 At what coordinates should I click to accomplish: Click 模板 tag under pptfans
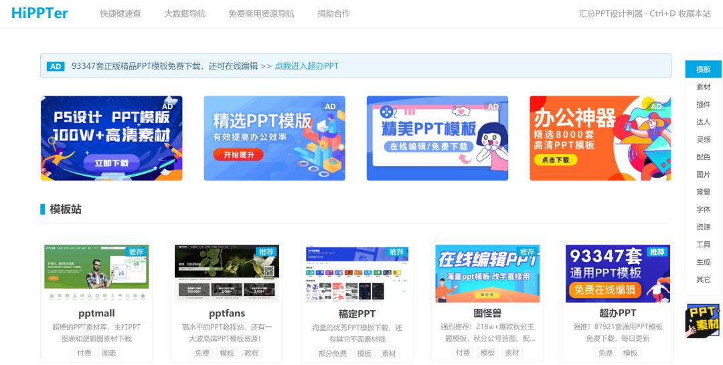(227, 353)
